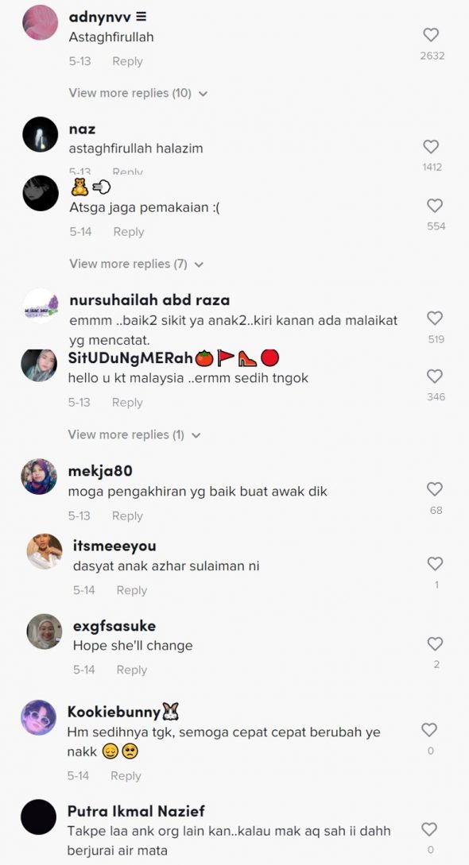Like nursuhailah abd raza's comment

pyautogui.click(x=435, y=319)
